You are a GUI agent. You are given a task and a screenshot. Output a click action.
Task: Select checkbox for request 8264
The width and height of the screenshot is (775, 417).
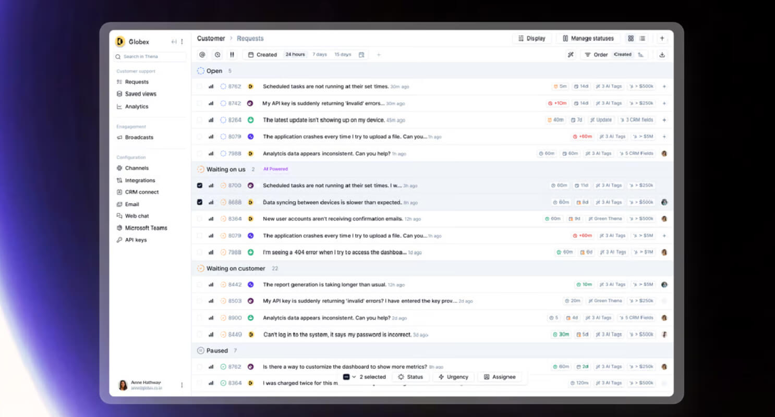[200, 120]
